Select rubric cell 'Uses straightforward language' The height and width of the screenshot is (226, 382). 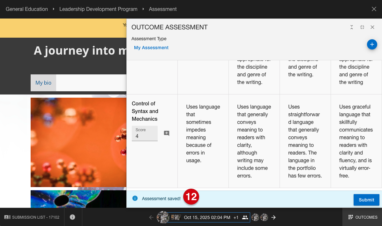(x=305, y=141)
